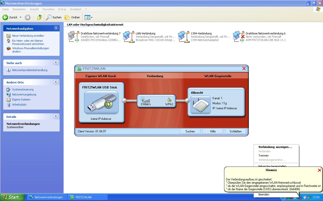The height and width of the screenshot is (201, 323).
Task: Click the Eigene Dateien folder icon
Action: (x=9, y=99)
